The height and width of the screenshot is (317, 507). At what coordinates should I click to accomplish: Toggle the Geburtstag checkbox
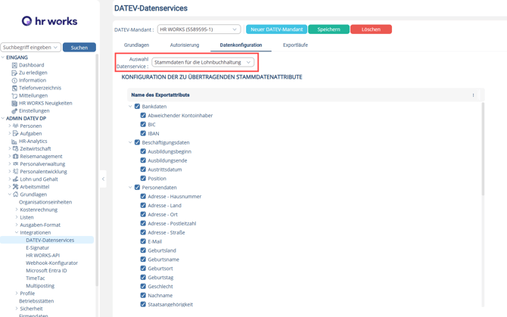click(x=143, y=277)
